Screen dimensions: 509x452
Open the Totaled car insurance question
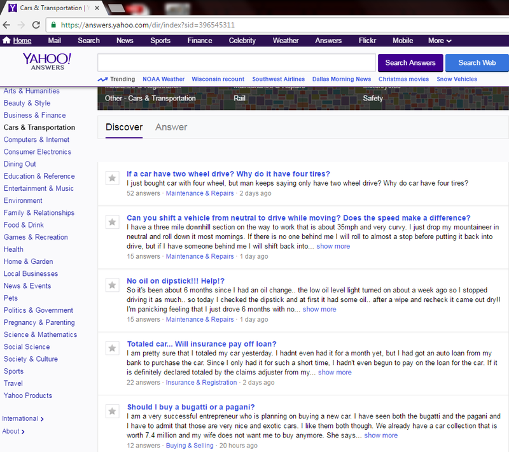pos(202,344)
